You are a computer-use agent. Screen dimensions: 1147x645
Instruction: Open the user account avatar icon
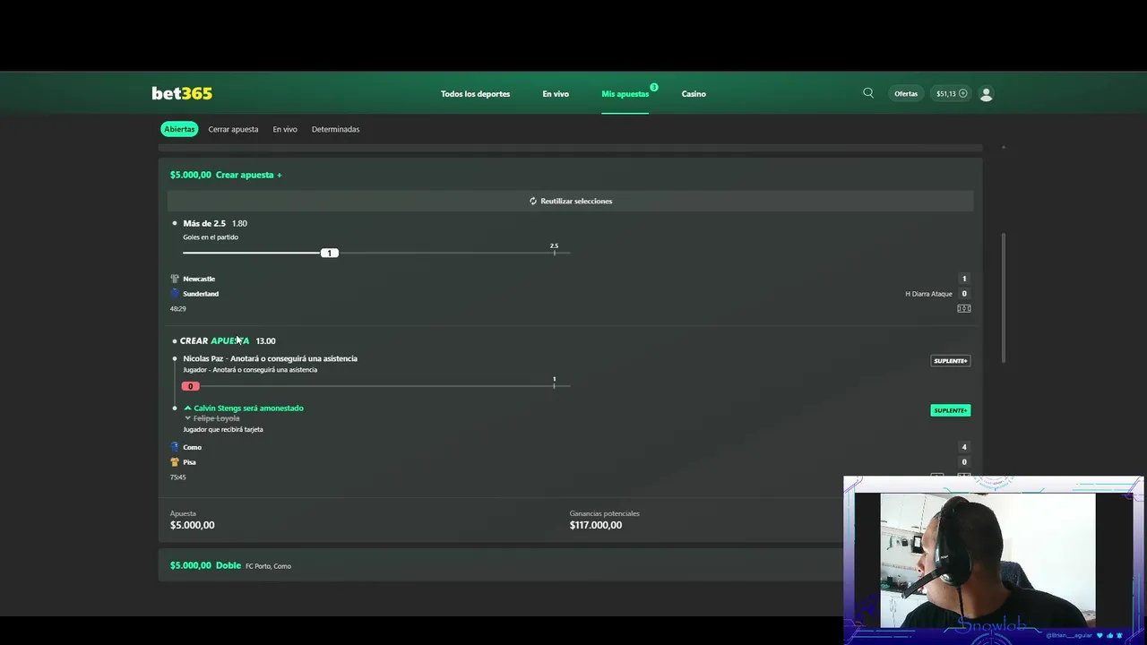pyautogui.click(x=987, y=93)
